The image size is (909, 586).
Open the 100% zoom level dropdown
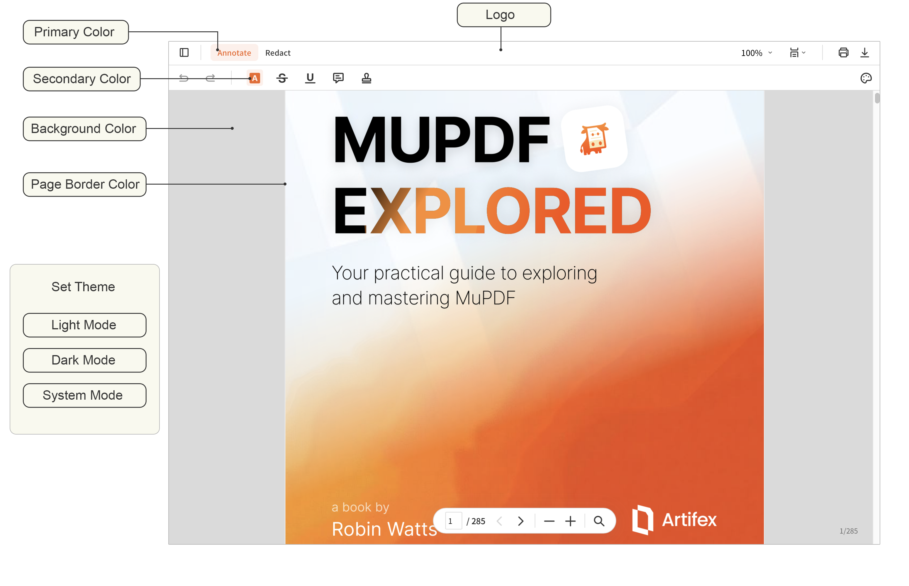(x=756, y=53)
